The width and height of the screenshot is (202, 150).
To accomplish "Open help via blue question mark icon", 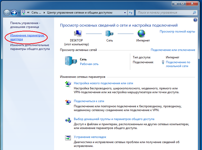I will coord(195,20).
